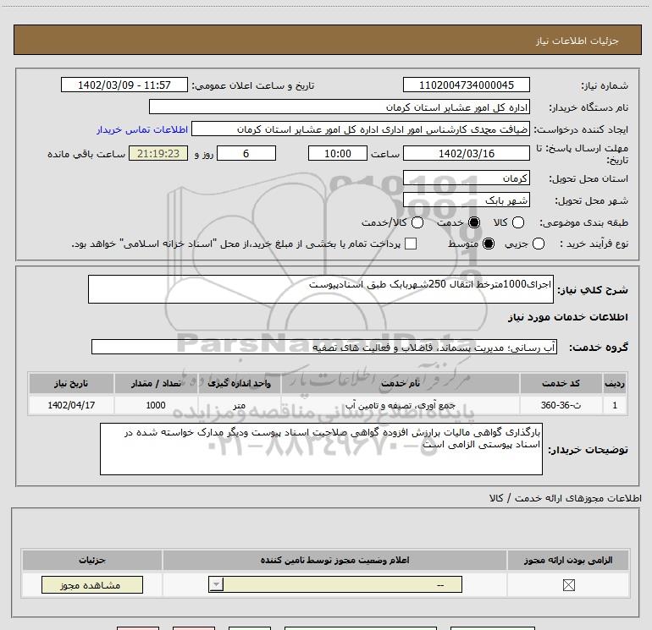Click service name جمع آوری، تصفیه و تامین آب

[400, 405]
